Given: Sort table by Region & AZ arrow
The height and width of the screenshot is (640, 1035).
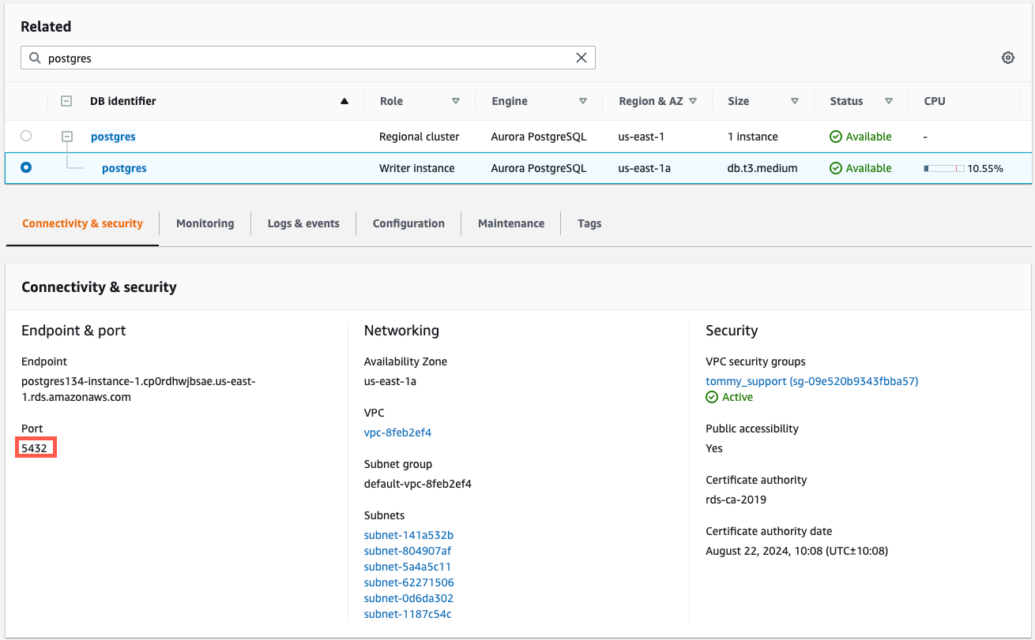Looking at the screenshot, I should pos(693,101).
